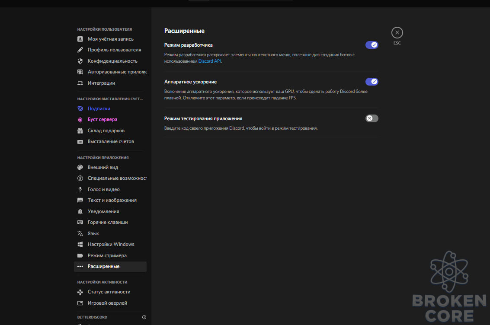Open Настройки Windows settings page
Viewport: 490px width, 325px height.
(x=110, y=244)
